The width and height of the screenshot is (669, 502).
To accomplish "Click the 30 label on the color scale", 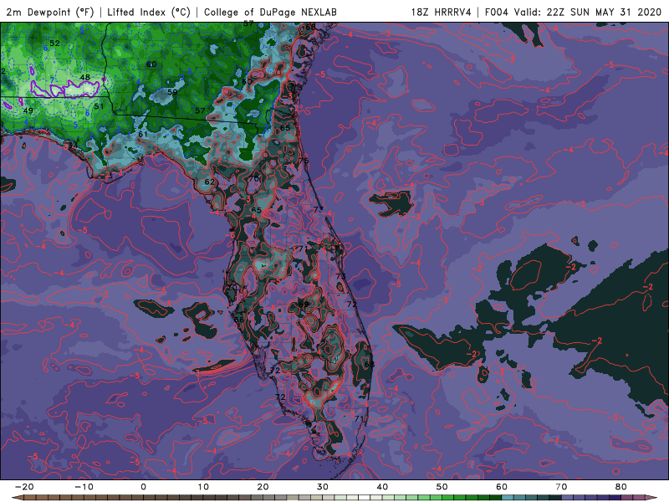I will 323,487.
